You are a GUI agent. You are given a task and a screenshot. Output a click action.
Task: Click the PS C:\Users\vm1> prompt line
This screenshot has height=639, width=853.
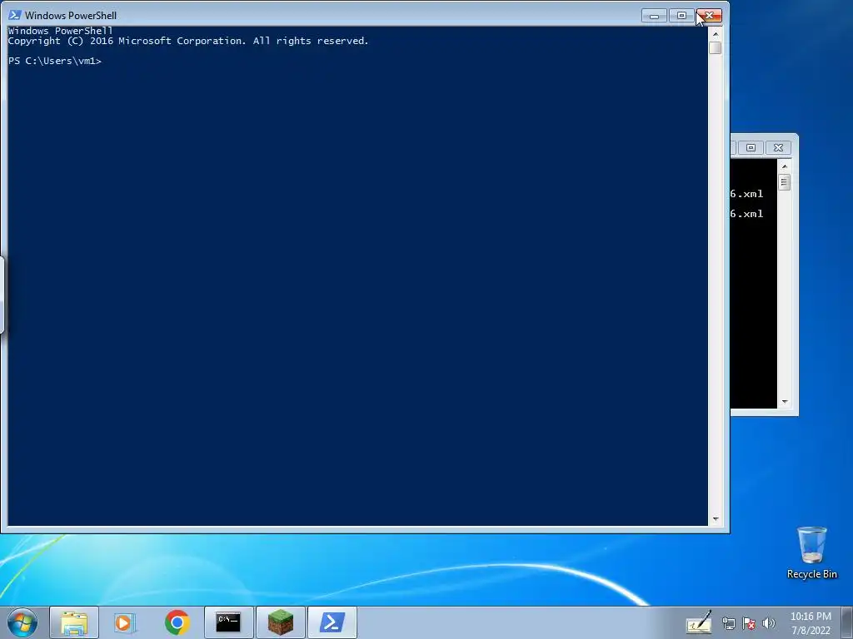55,61
